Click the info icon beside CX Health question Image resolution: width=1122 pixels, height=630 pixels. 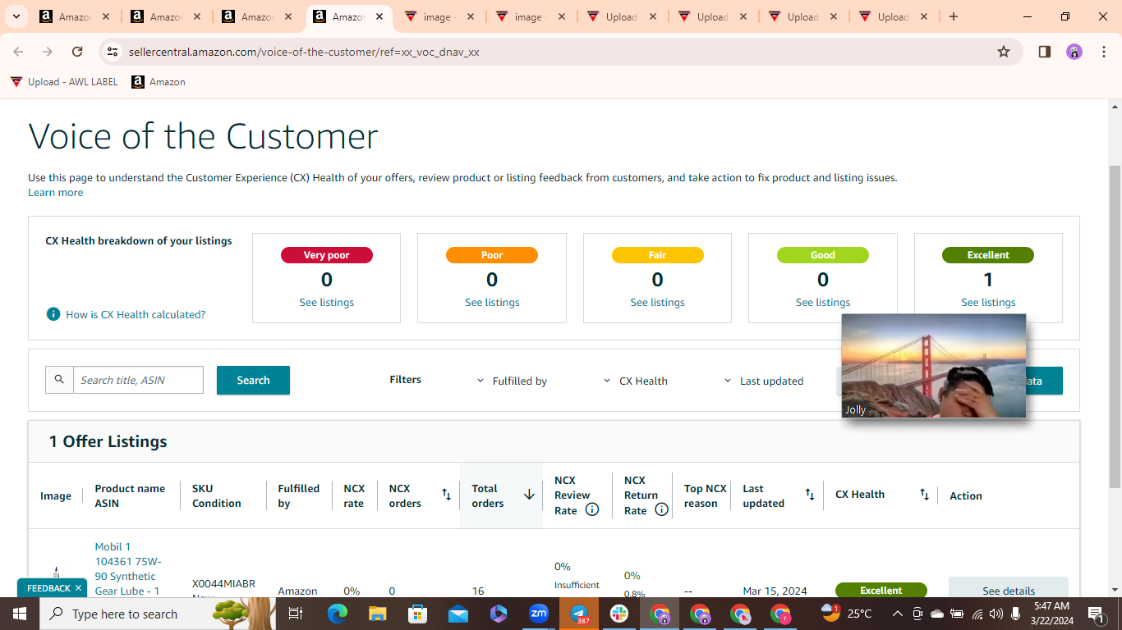(53, 314)
